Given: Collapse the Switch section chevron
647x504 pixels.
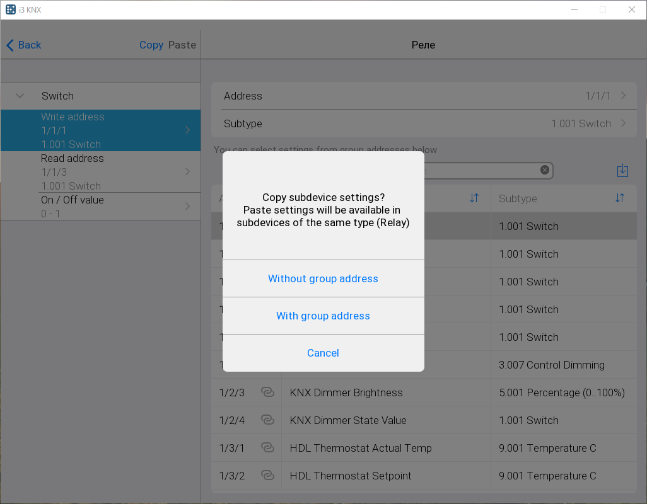Looking at the screenshot, I should tap(20, 96).
